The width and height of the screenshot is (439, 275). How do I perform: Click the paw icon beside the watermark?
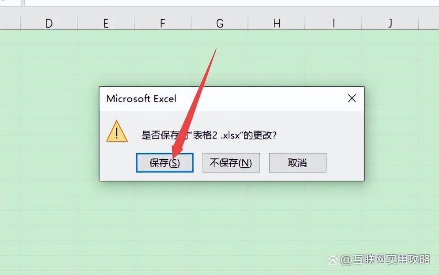[333, 260]
